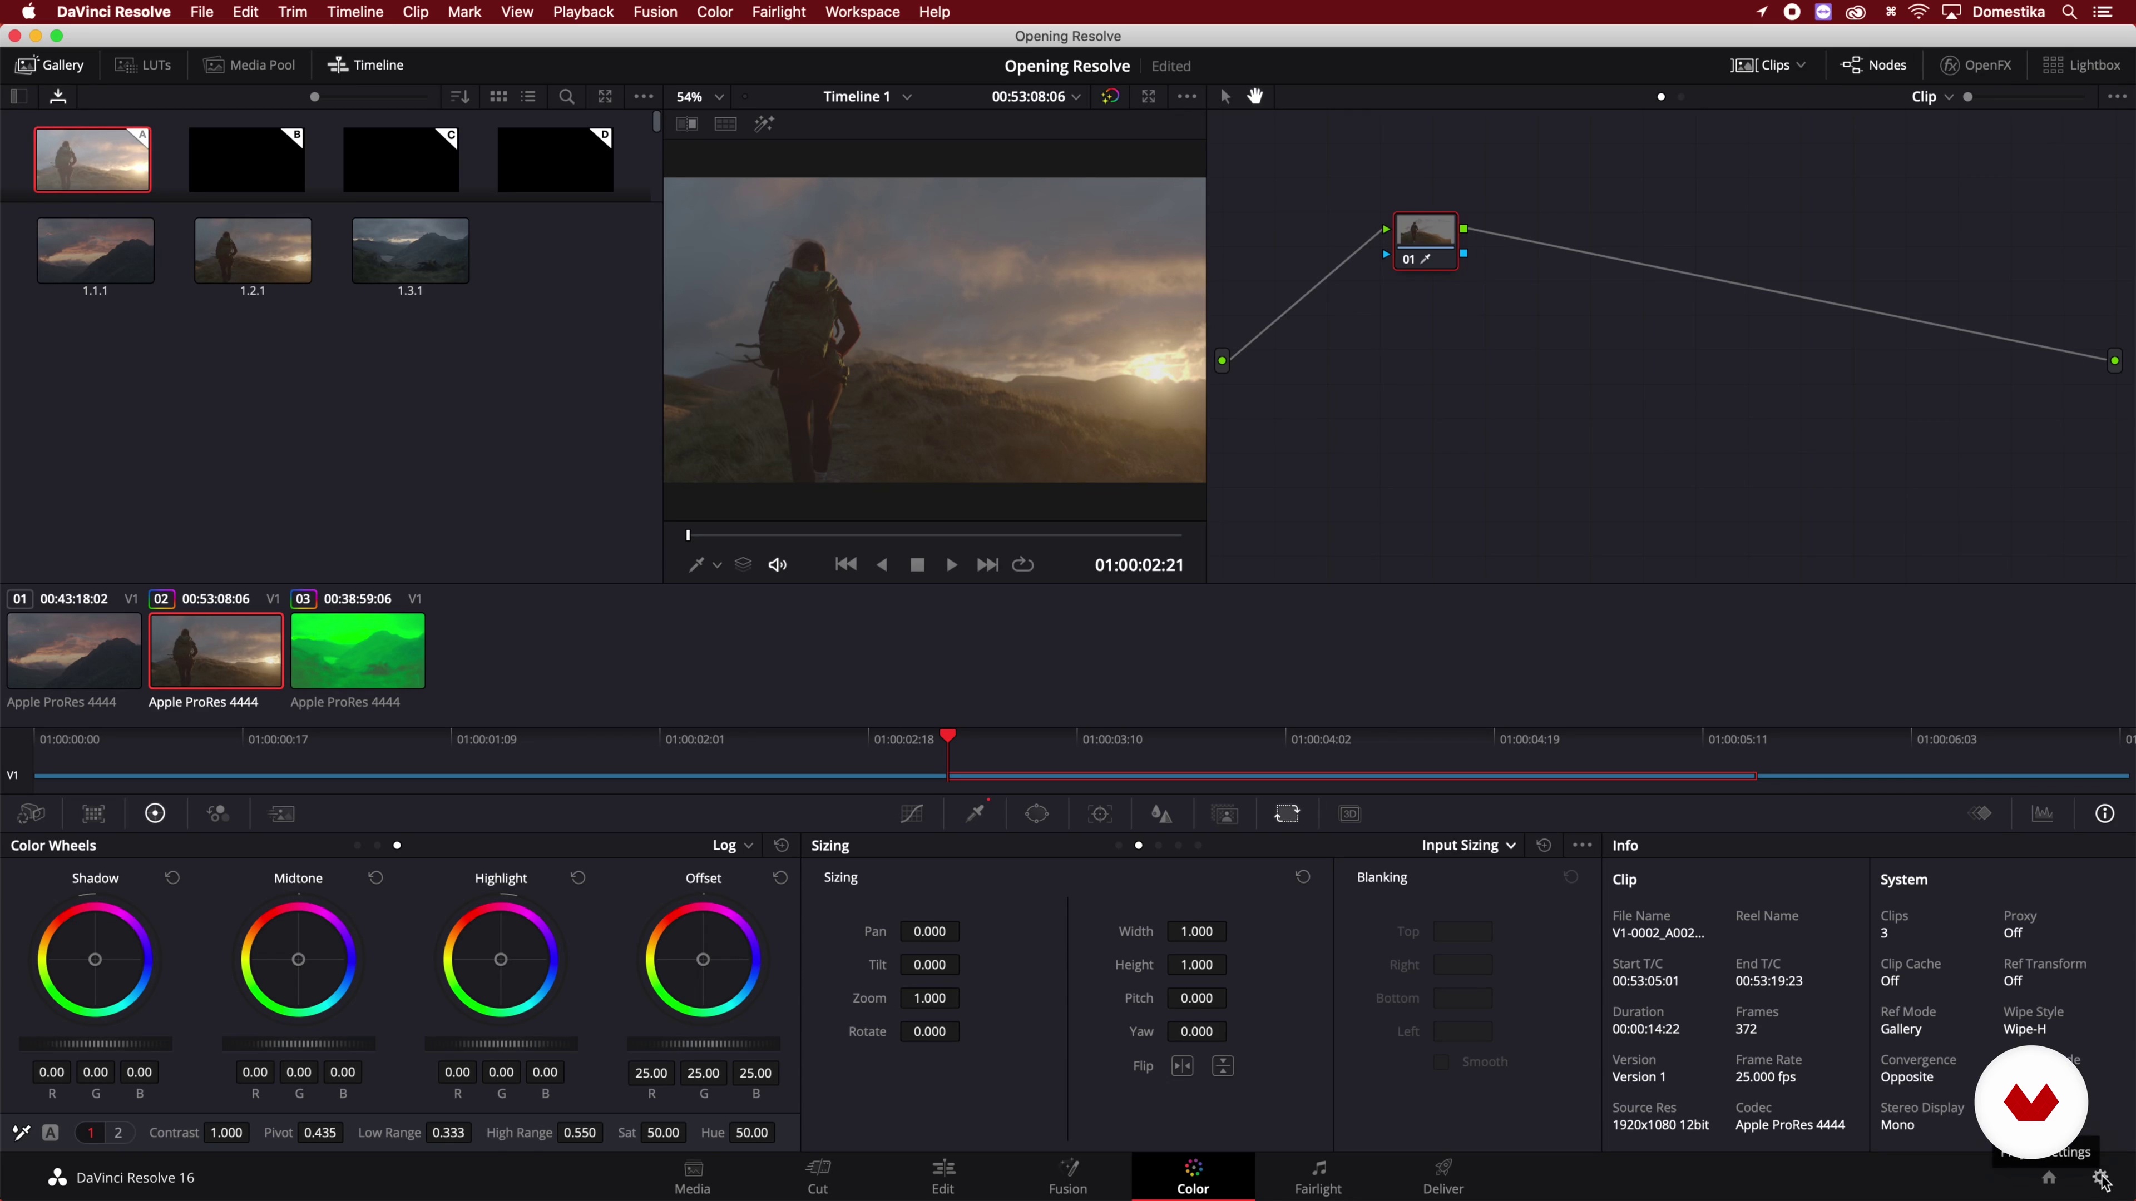
Task: Toggle the Nodes panel button
Action: [1874, 66]
